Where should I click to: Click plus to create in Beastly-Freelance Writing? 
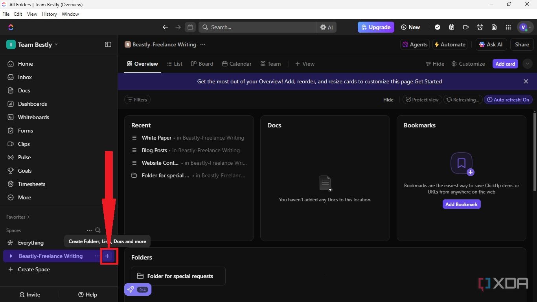(107, 256)
